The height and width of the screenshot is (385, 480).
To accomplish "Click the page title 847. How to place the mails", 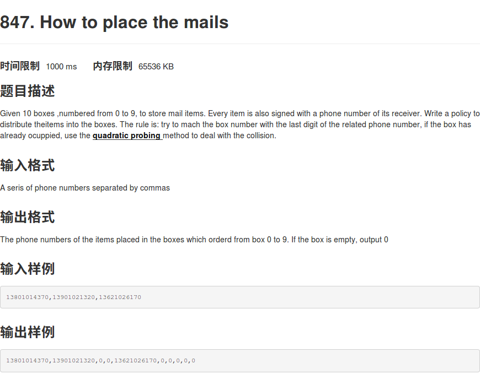I will [x=114, y=22].
